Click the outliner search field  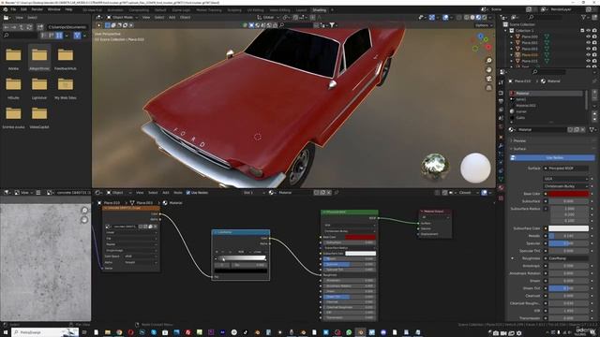[545, 17]
